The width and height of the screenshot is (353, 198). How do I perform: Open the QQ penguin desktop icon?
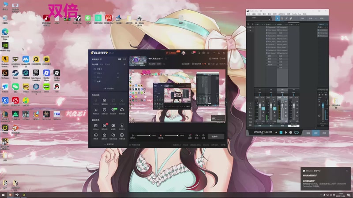57,87
